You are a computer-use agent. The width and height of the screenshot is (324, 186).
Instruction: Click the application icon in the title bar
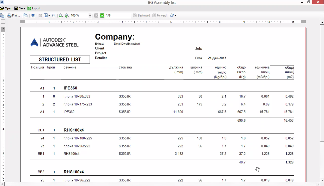click(2, 2)
